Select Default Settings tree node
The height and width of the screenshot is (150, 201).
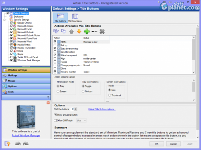click(21, 14)
